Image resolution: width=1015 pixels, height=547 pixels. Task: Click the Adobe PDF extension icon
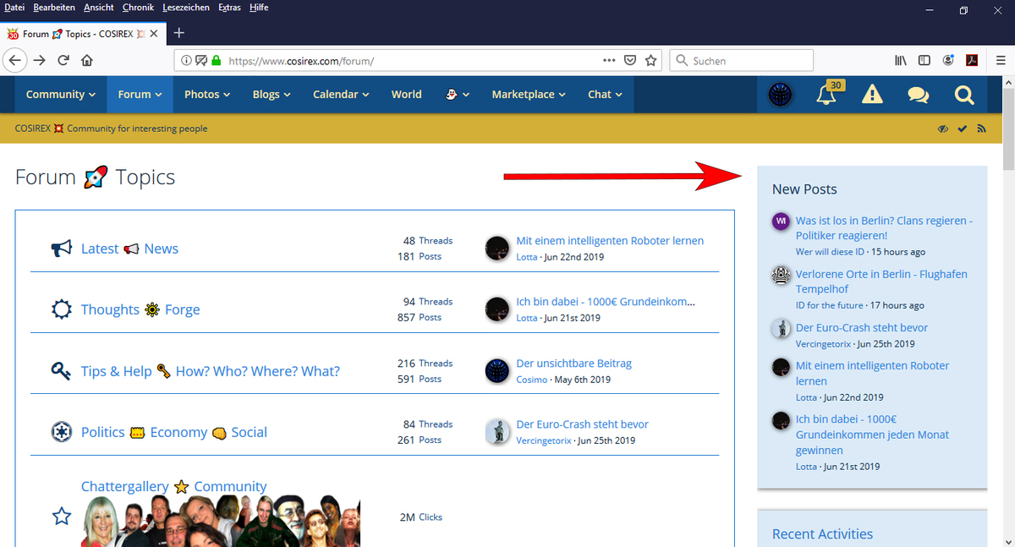pyautogui.click(x=974, y=61)
